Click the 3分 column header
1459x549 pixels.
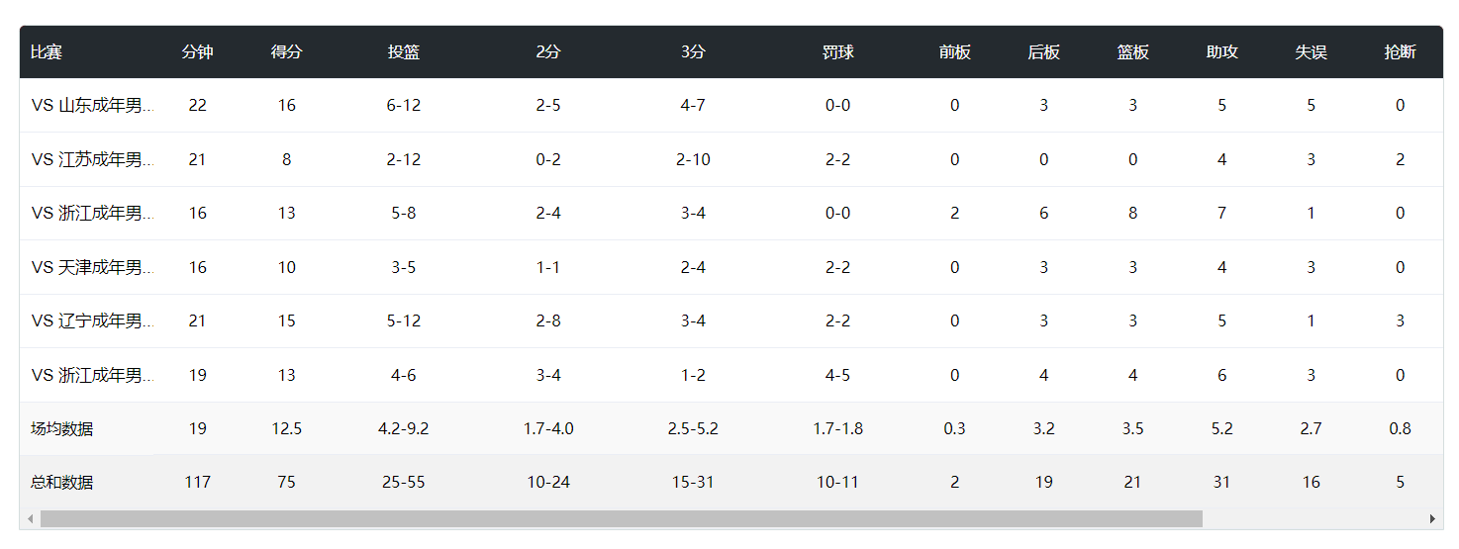[693, 52]
